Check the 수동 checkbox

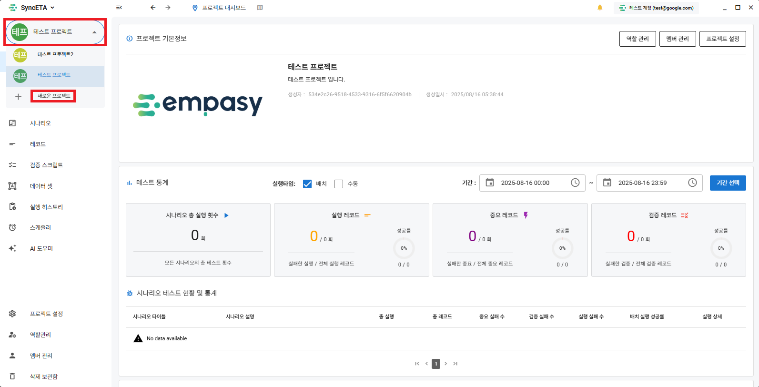click(x=339, y=184)
